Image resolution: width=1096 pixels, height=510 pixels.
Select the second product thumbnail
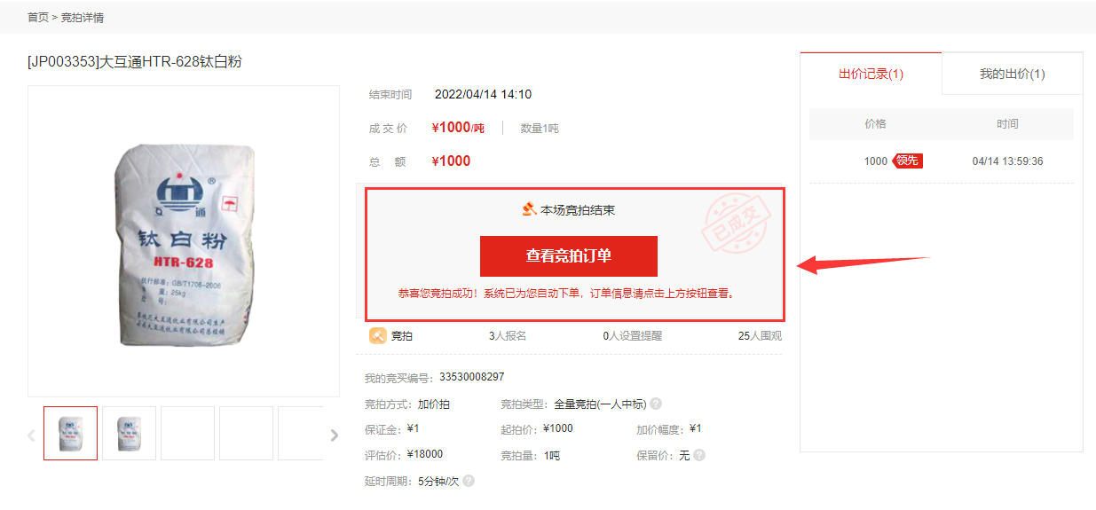point(130,433)
